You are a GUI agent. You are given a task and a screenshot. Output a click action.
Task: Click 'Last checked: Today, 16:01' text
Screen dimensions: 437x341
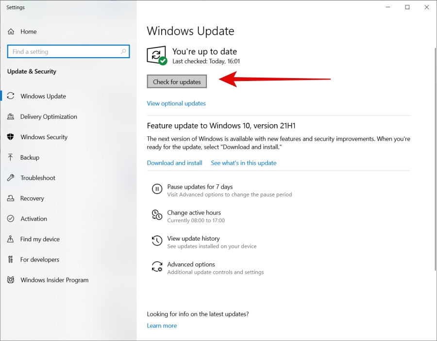click(x=206, y=61)
